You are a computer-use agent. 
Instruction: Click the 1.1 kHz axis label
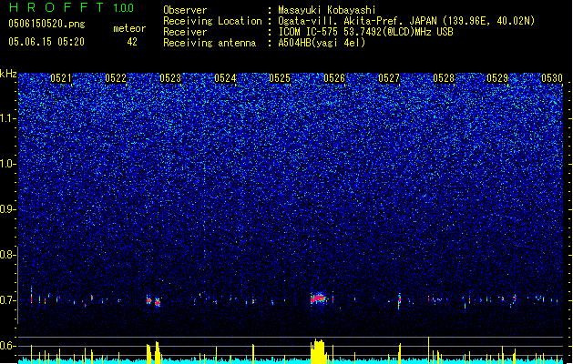8,118
